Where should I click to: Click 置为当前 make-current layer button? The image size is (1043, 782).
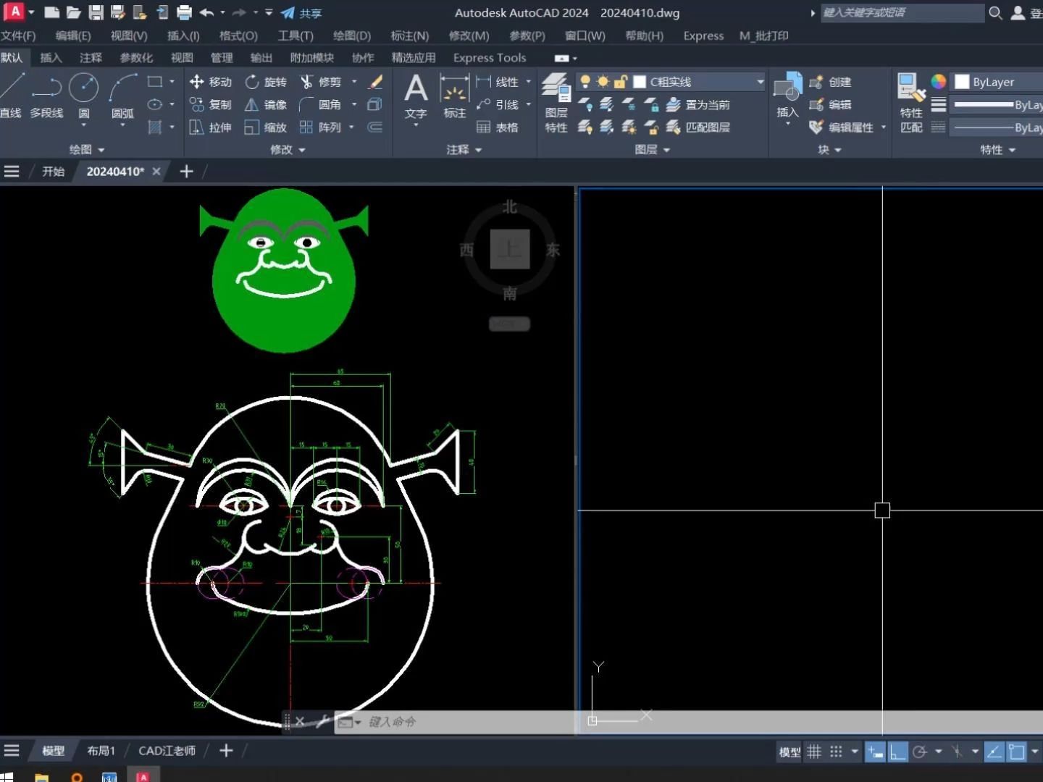coord(698,104)
